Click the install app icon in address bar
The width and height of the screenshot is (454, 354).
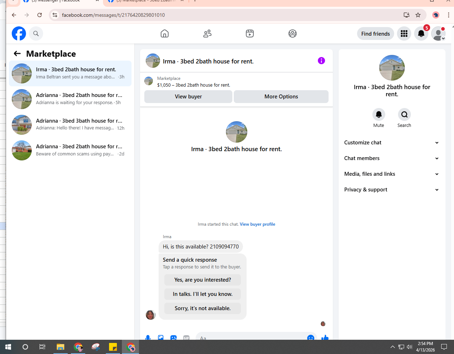pos(407,15)
